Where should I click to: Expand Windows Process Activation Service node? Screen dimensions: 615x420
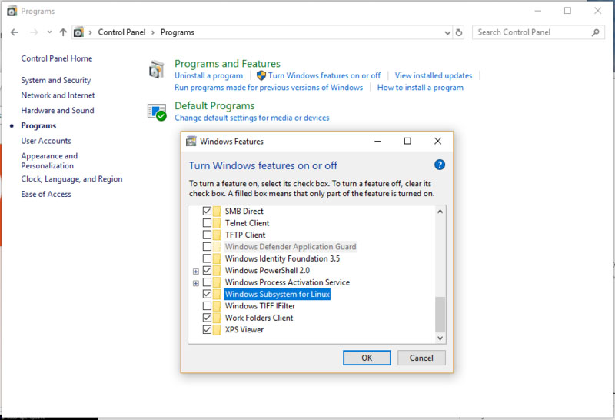[x=196, y=283]
